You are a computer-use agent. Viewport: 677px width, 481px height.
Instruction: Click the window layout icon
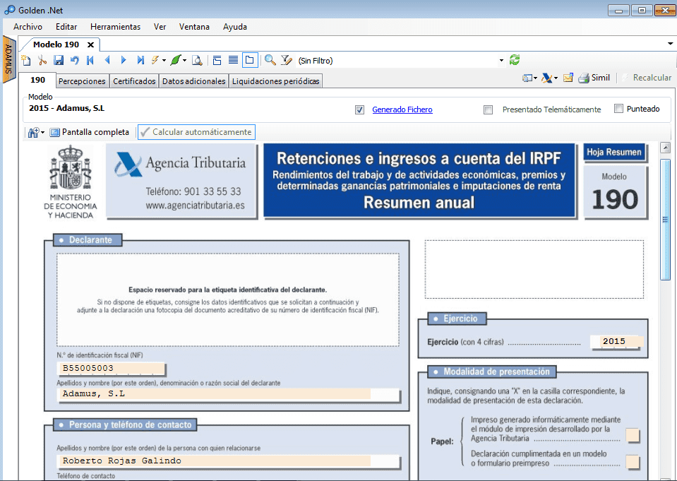[x=527, y=78]
